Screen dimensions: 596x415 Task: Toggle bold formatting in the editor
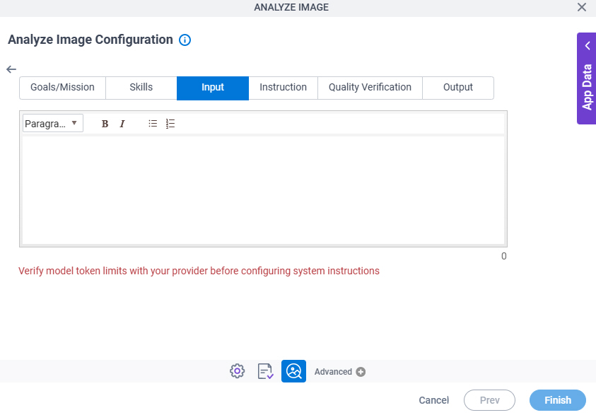(105, 124)
